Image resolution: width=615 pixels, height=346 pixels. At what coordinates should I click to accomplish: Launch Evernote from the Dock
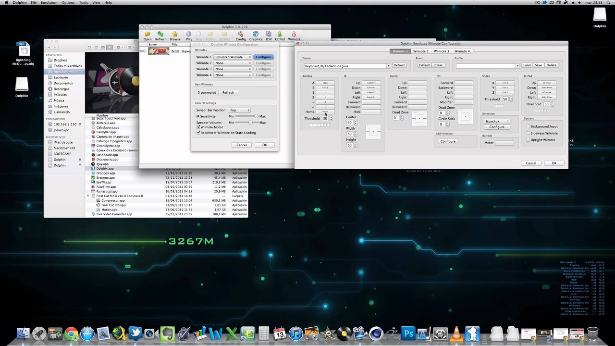click(x=168, y=334)
